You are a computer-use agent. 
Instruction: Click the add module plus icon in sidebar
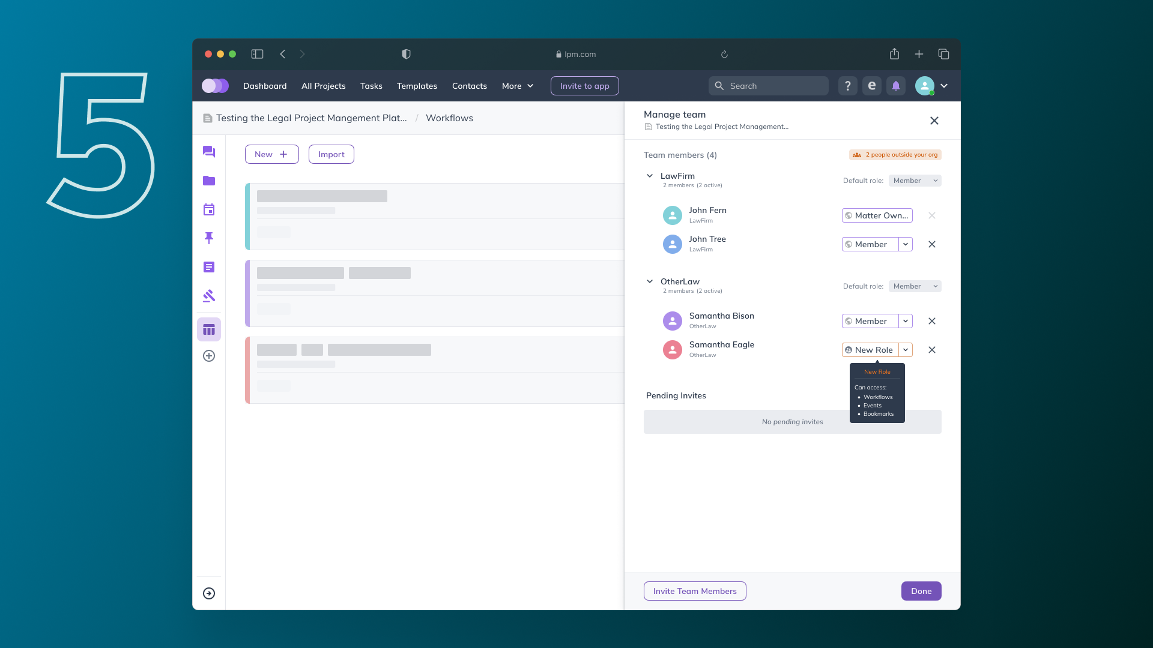(x=208, y=356)
